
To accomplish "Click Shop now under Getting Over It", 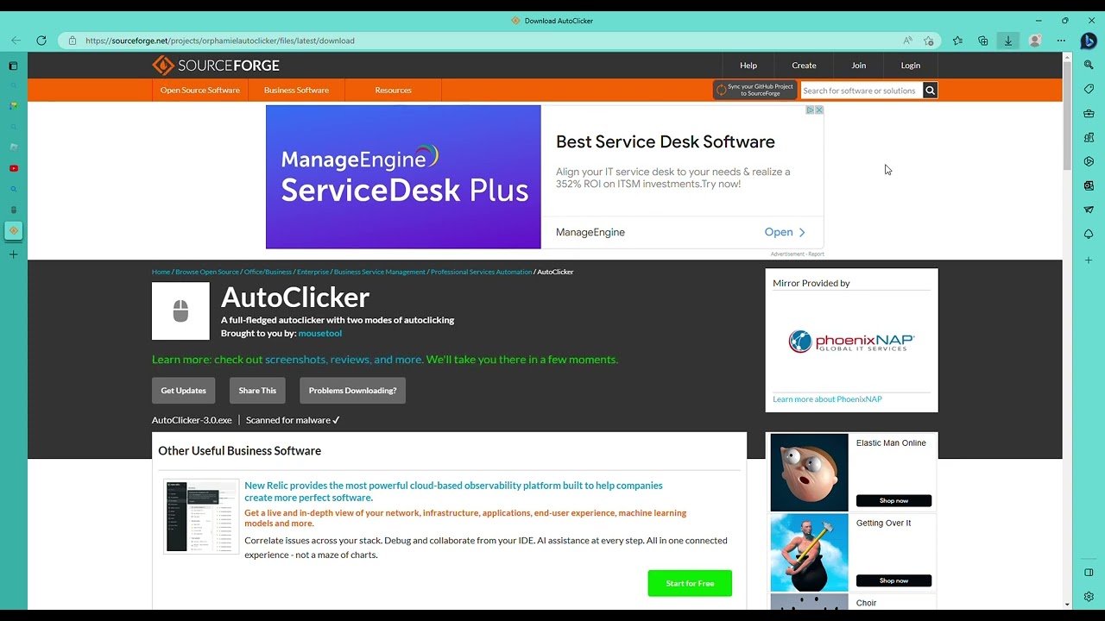I will coord(893,580).
